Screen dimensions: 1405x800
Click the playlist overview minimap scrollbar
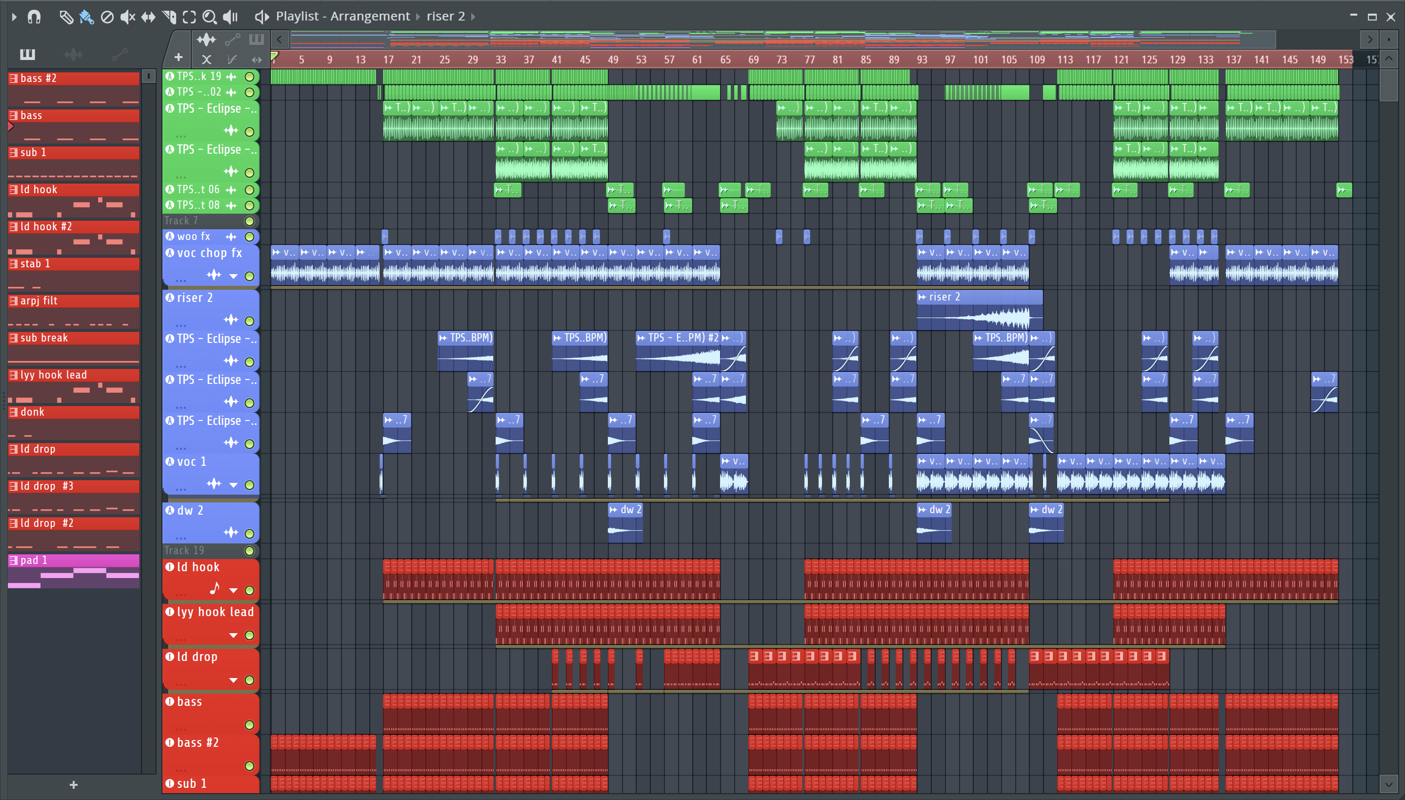click(783, 39)
